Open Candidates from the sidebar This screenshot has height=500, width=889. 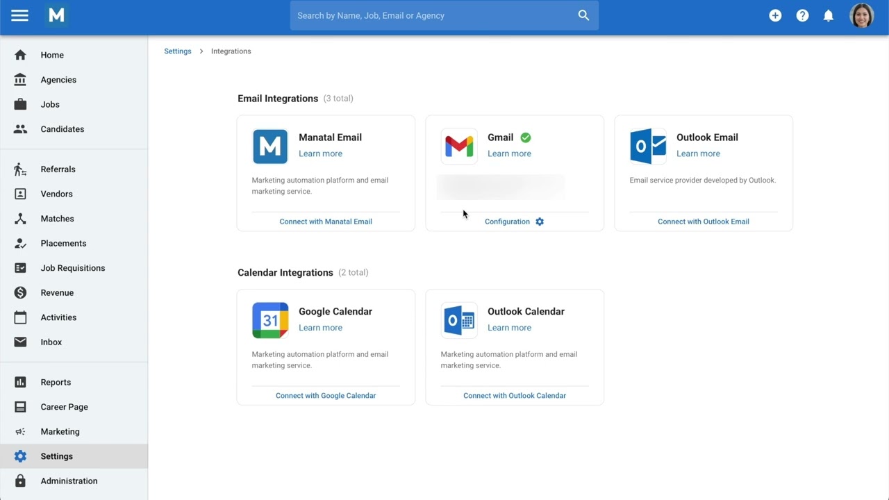coord(63,129)
